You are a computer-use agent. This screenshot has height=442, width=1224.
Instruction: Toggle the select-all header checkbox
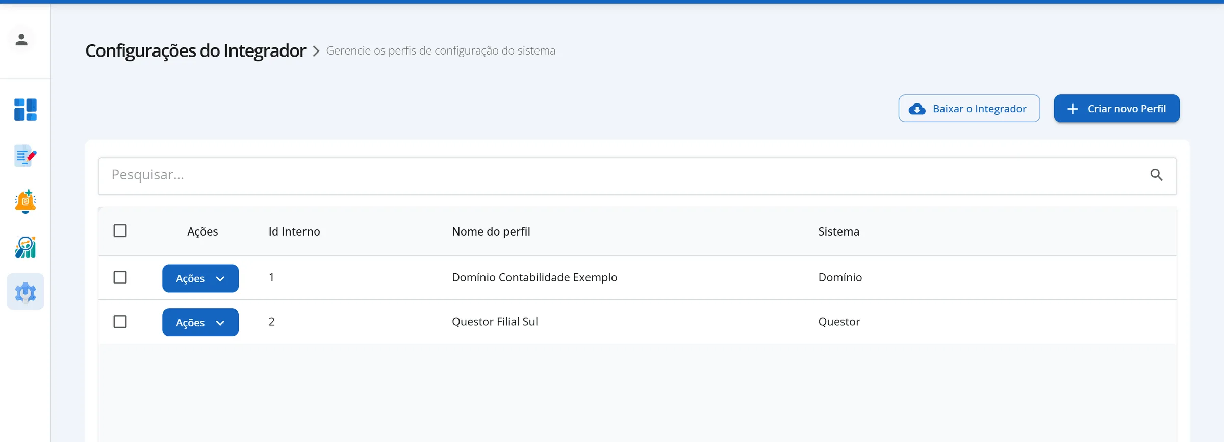(x=120, y=231)
